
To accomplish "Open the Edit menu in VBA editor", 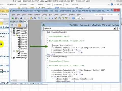I will tap(19, 15).
